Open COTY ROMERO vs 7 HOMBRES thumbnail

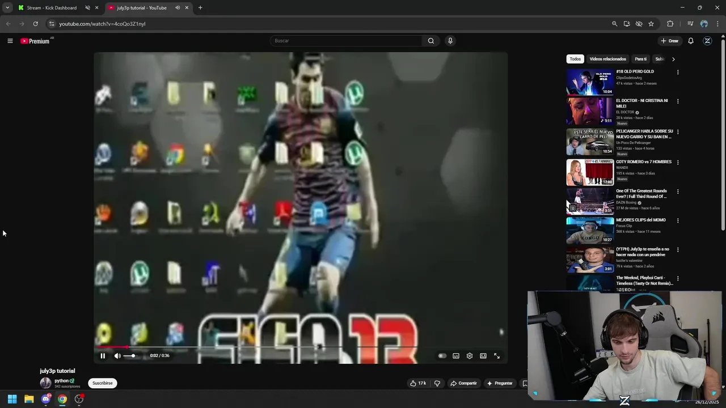(590, 172)
